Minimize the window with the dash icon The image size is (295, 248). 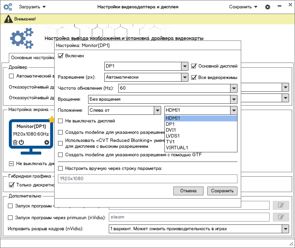pyautogui.click(x=280, y=6)
